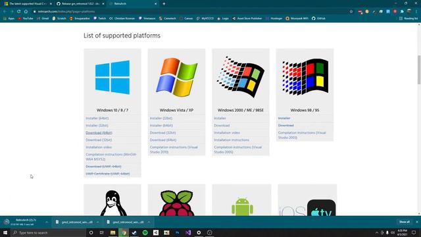Open the Windows Start menu

[5, 232]
